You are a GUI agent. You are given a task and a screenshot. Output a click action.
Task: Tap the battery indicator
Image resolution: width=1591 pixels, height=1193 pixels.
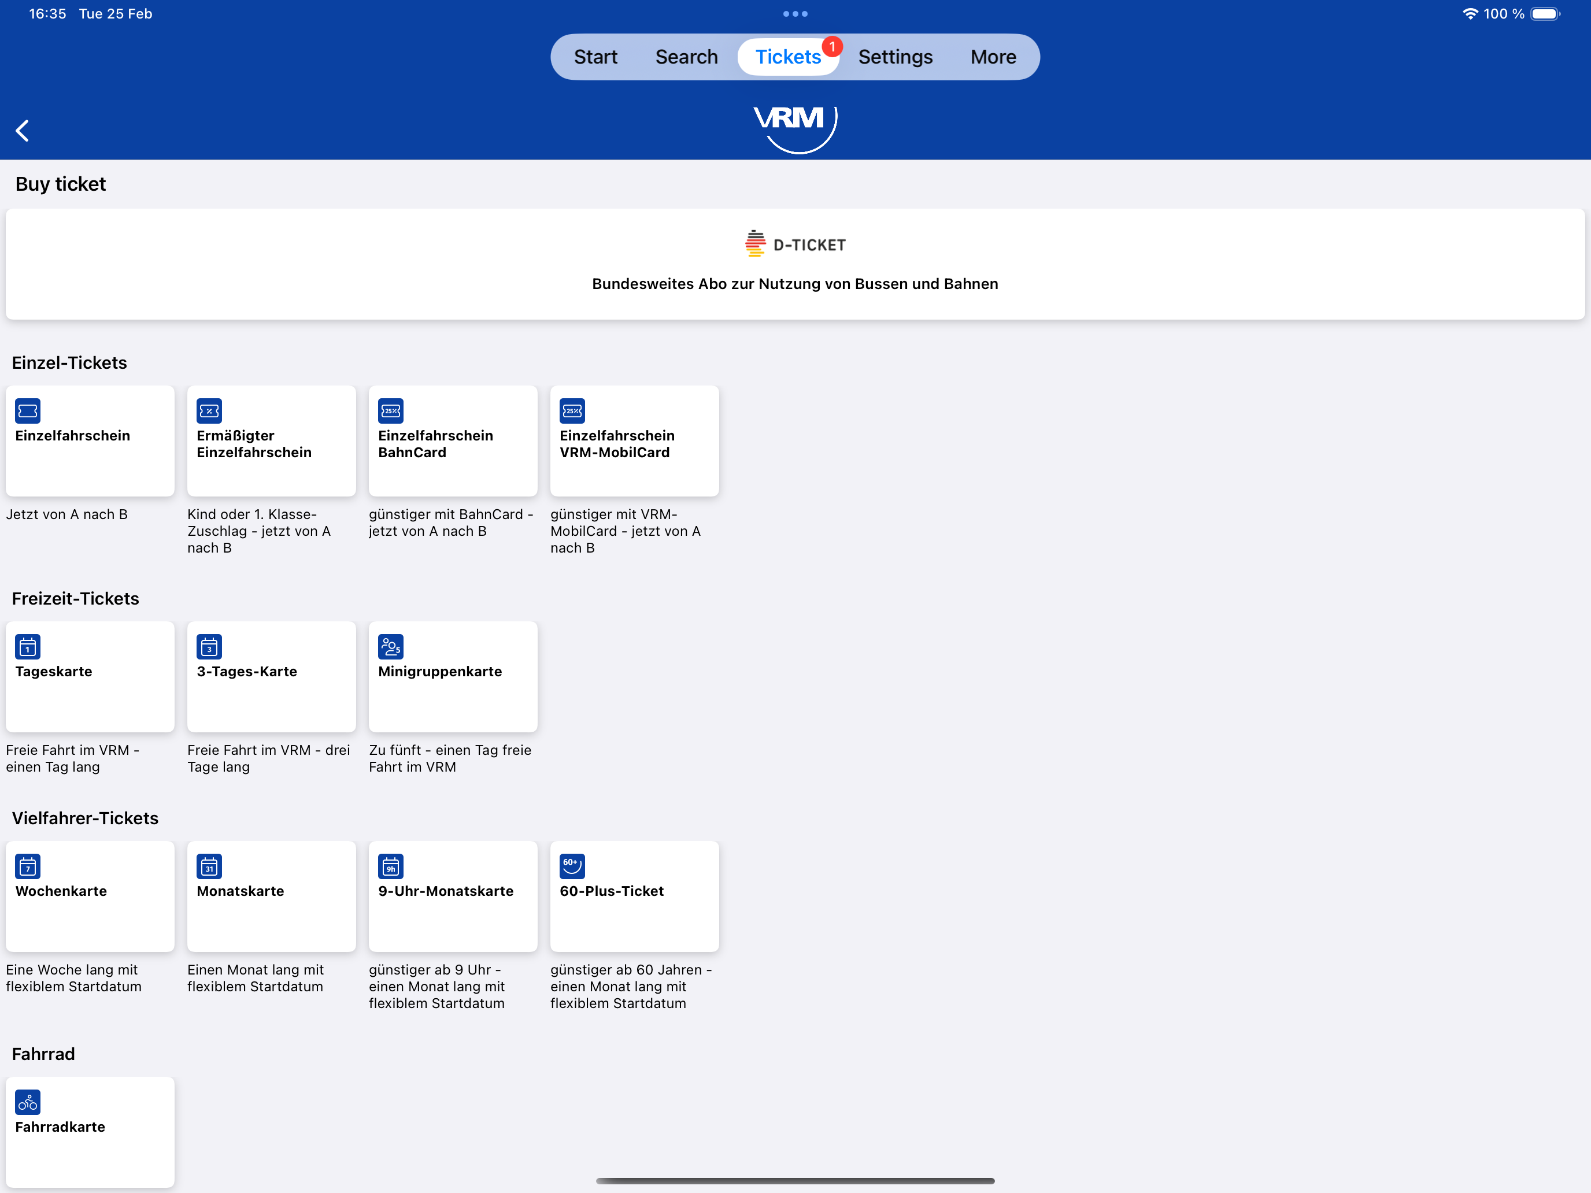point(1545,14)
